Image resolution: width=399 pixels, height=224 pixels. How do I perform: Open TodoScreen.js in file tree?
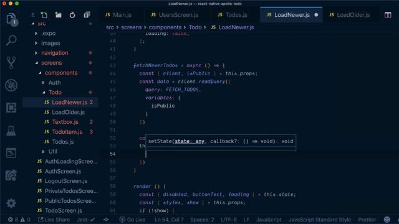tap(64, 210)
